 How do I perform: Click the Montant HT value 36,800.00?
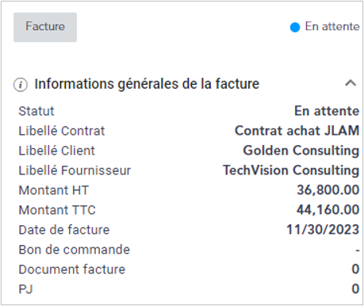(328, 190)
